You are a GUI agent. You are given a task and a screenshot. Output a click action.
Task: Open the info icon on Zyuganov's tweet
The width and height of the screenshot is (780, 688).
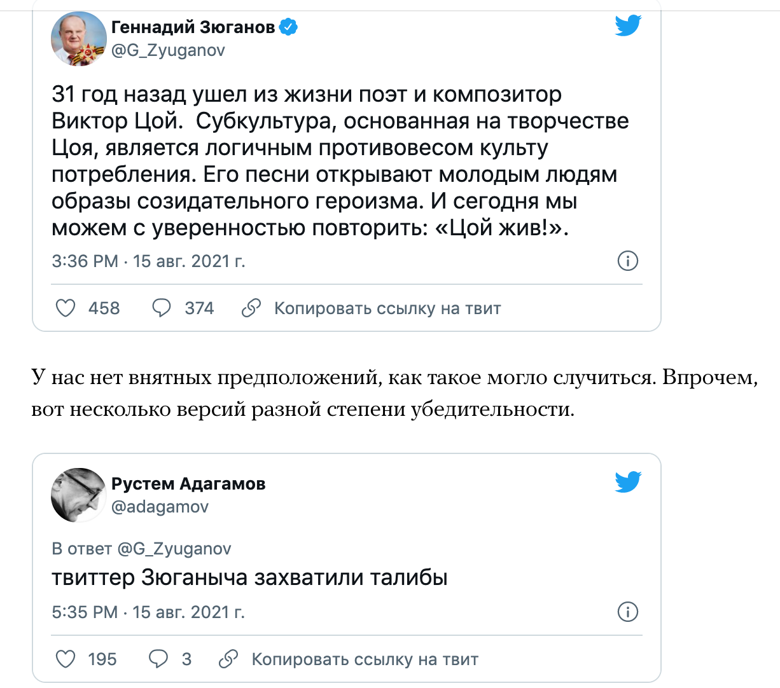coord(628,261)
